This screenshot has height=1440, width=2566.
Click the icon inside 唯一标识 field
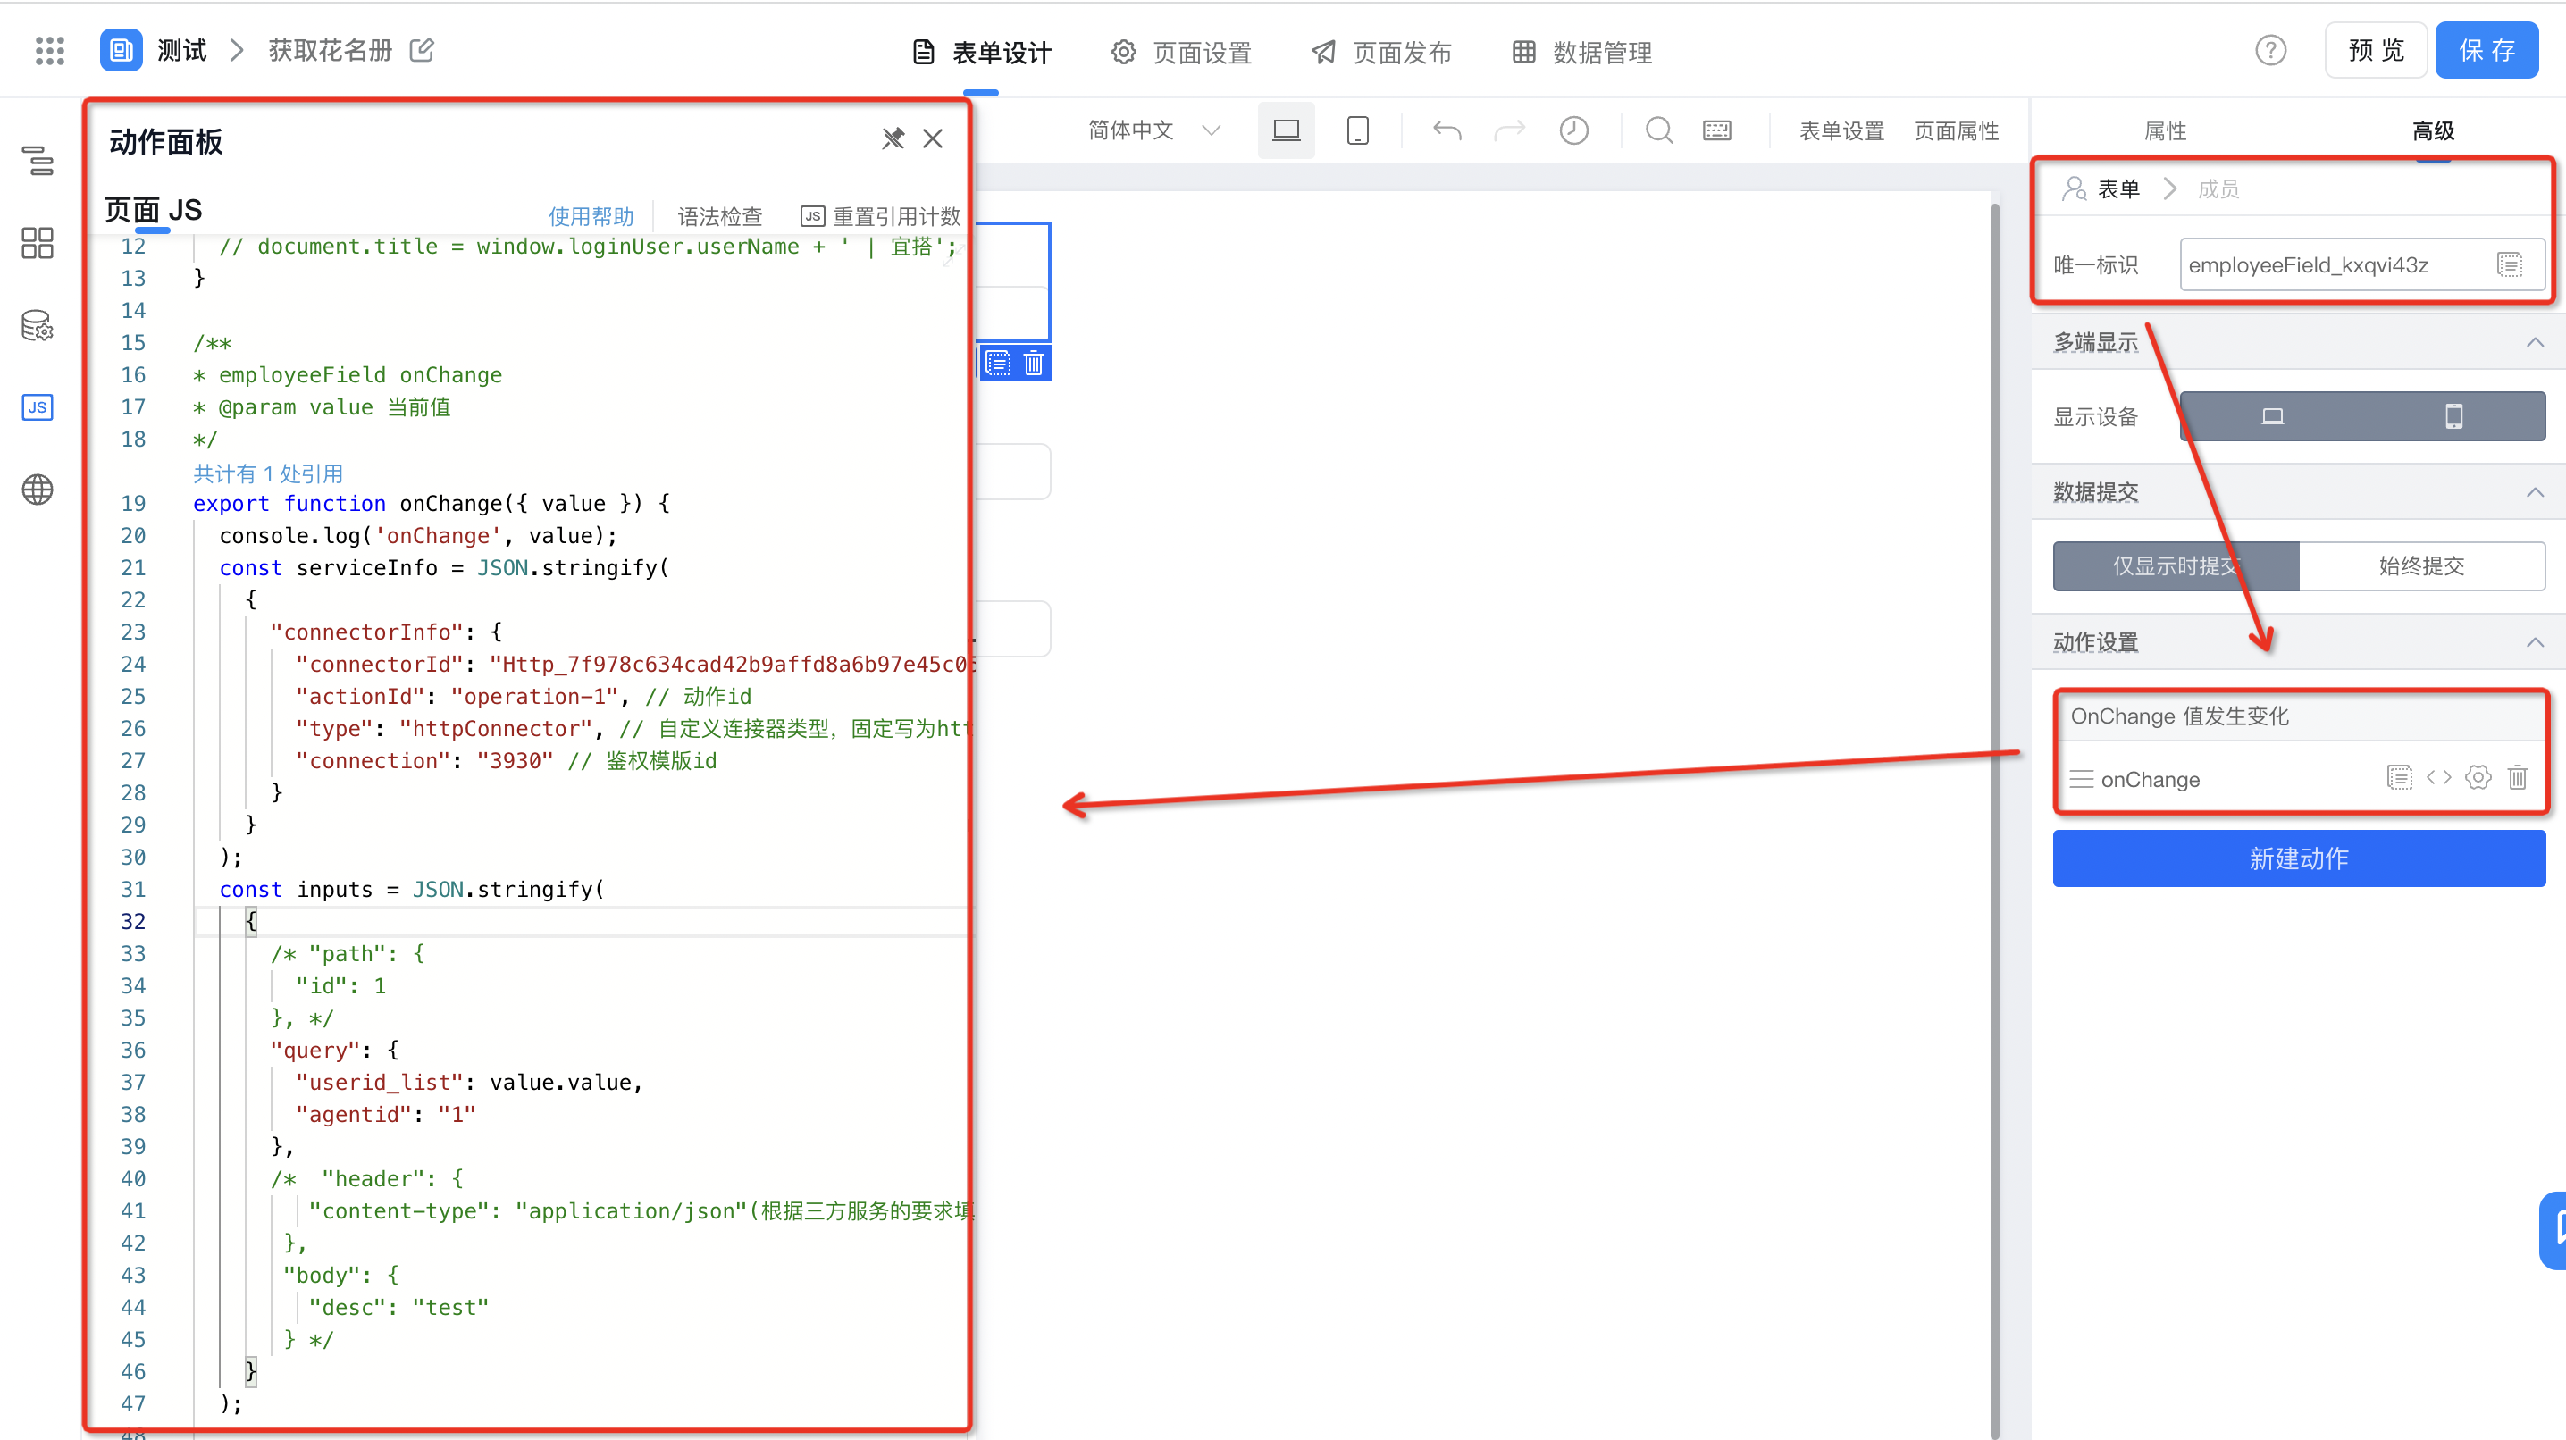[x=2509, y=265]
